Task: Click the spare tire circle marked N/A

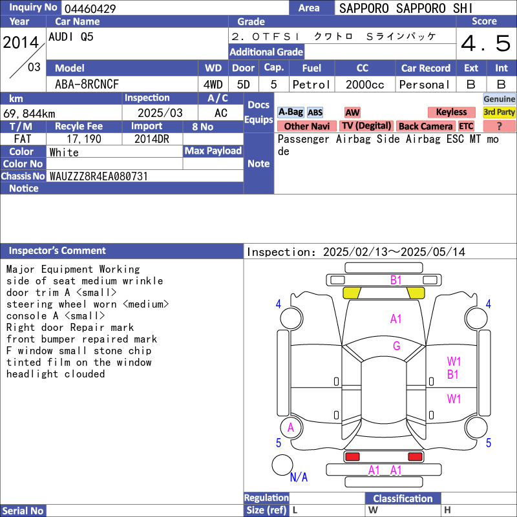Action: pos(282,465)
